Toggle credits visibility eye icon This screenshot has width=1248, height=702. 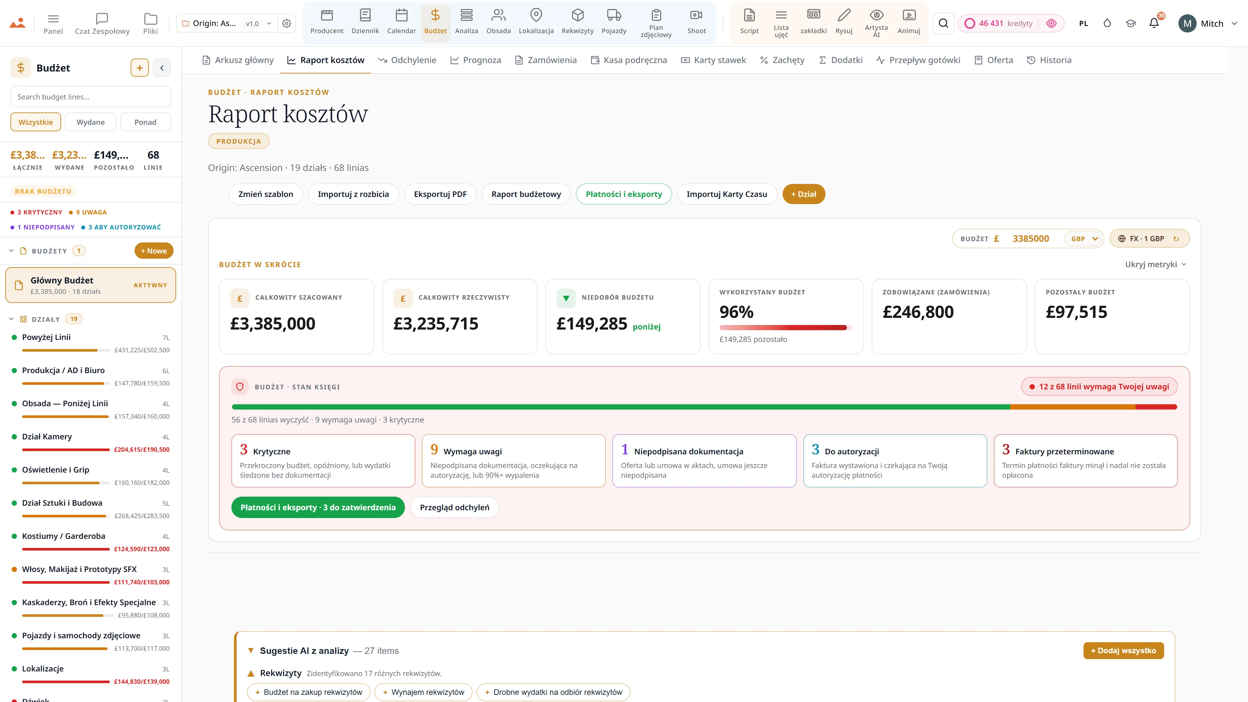click(x=1051, y=23)
